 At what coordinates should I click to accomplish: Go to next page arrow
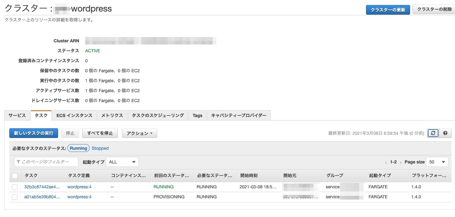[400, 162]
